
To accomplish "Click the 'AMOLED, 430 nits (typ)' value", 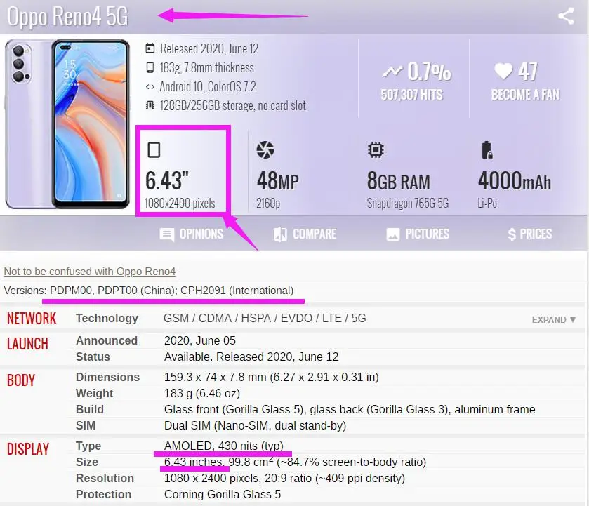I will (x=224, y=446).
